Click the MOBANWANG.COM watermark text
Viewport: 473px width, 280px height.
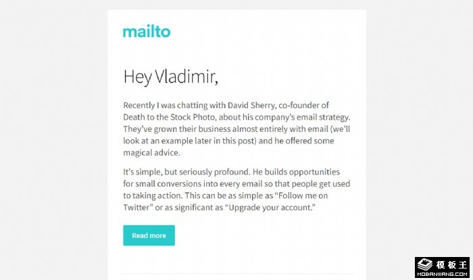441,274
